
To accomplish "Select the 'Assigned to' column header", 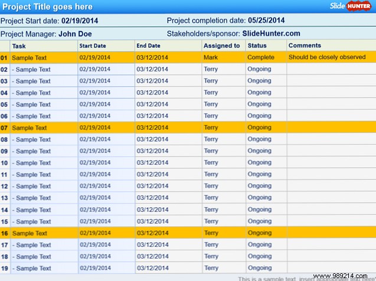I will tap(221, 45).
